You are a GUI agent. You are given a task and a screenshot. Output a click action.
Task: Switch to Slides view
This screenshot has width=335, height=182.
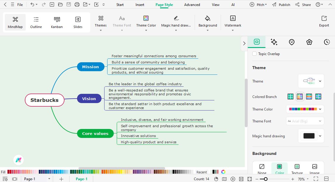(78, 22)
